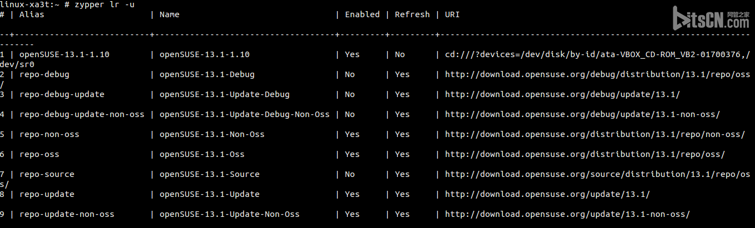Viewport: 755px width, 228px height.
Task: Click the opensuse.org/update/13.1/ URL of repo-update
Action: click(x=547, y=194)
